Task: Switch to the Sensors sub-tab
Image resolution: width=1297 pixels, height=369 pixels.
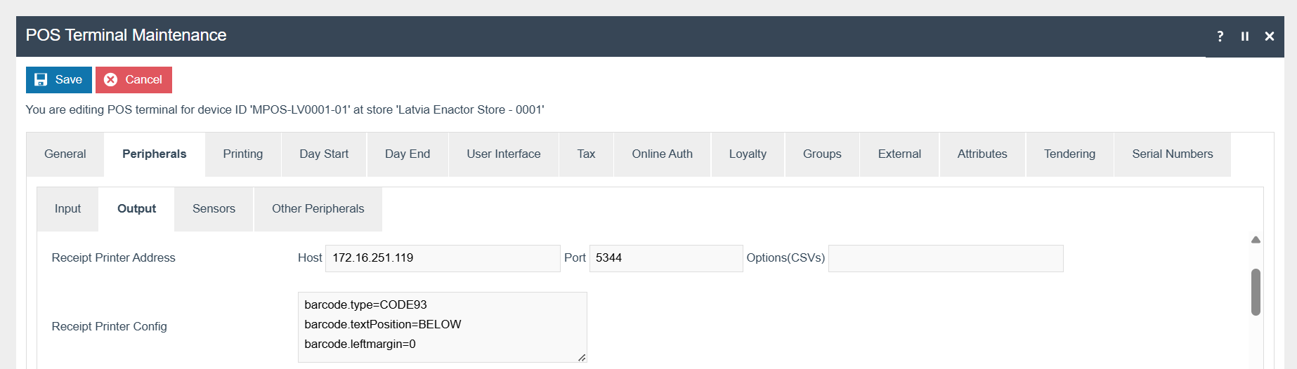Action: tap(214, 209)
